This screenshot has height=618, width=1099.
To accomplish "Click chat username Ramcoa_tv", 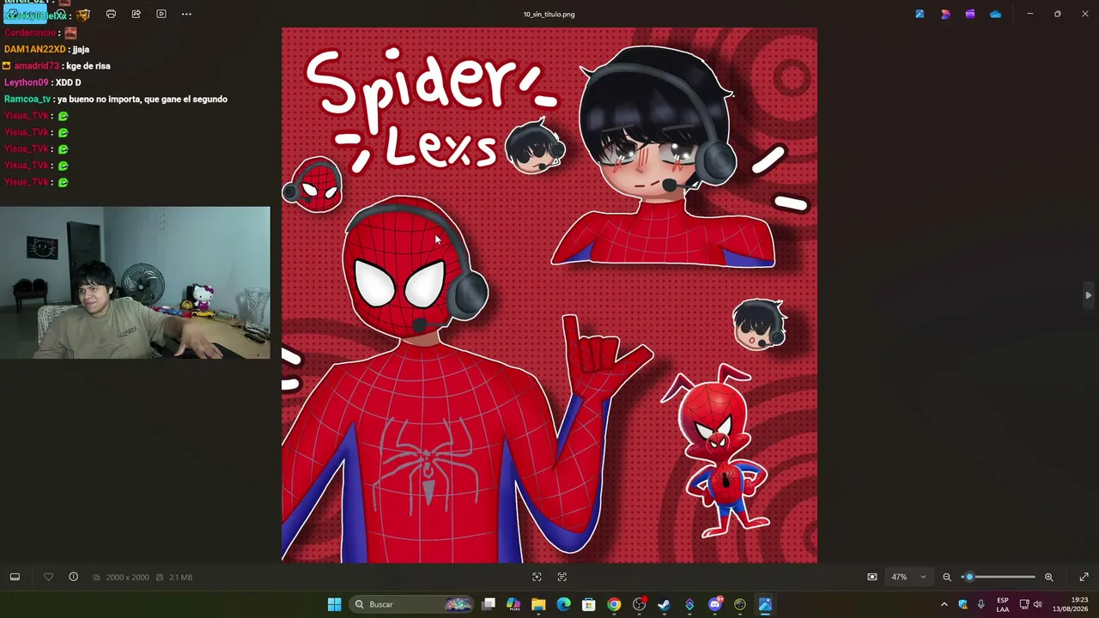I will click(27, 100).
